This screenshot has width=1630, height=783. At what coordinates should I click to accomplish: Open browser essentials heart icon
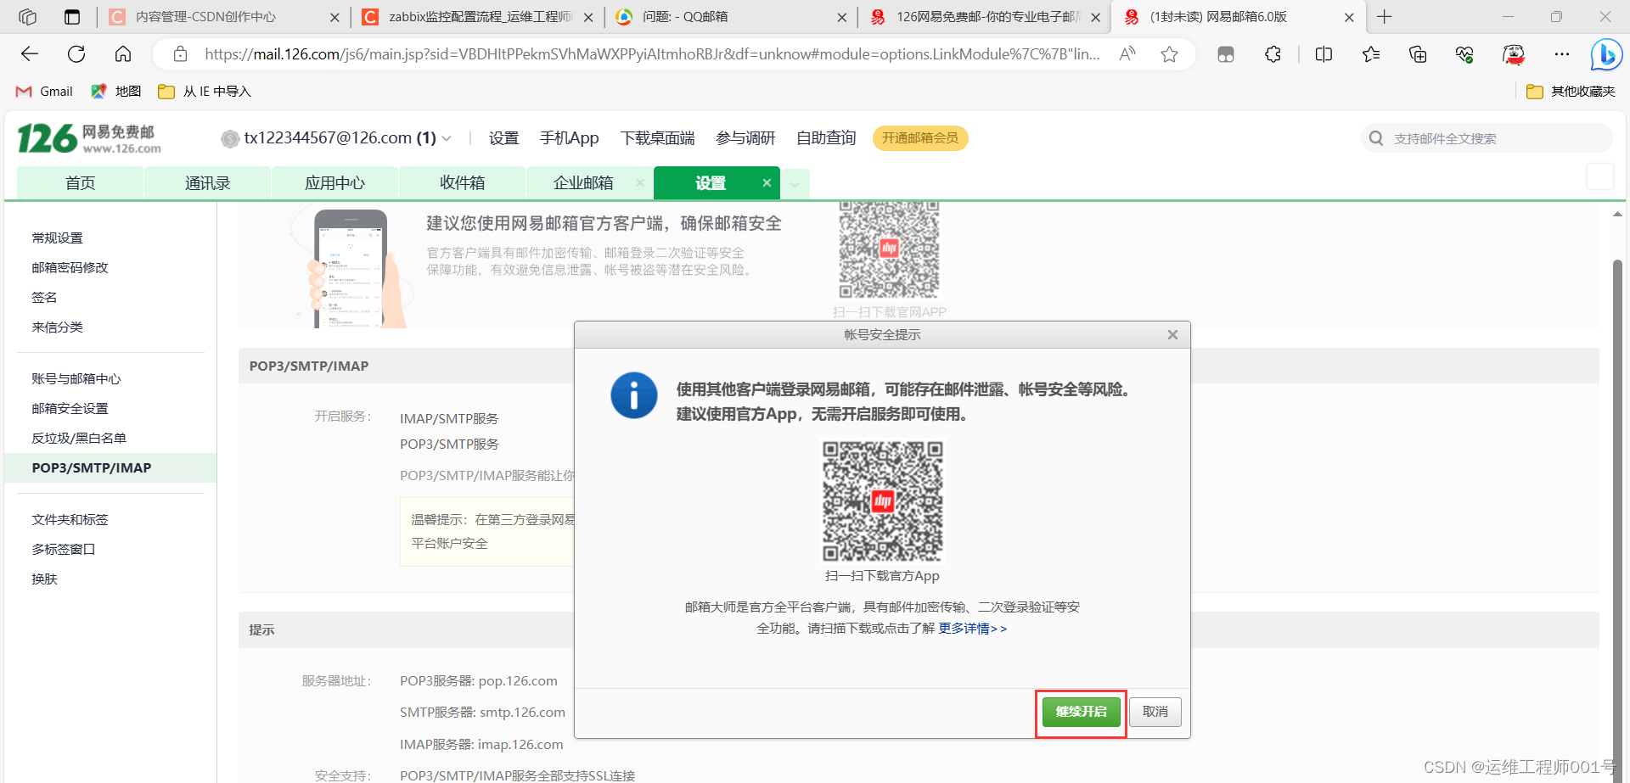tap(1464, 54)
